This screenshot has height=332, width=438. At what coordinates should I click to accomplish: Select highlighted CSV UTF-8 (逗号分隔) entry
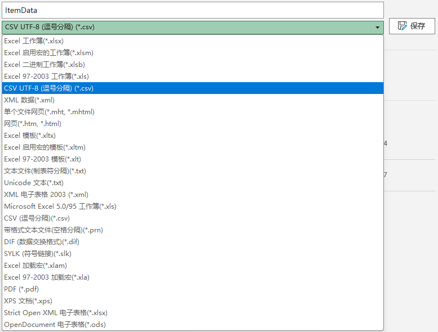click(x=48, y=88)
